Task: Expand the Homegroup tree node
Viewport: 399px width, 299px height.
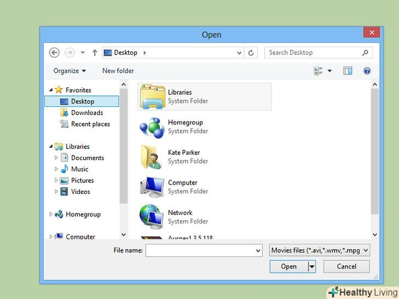Action: click(x=51, y=214)
